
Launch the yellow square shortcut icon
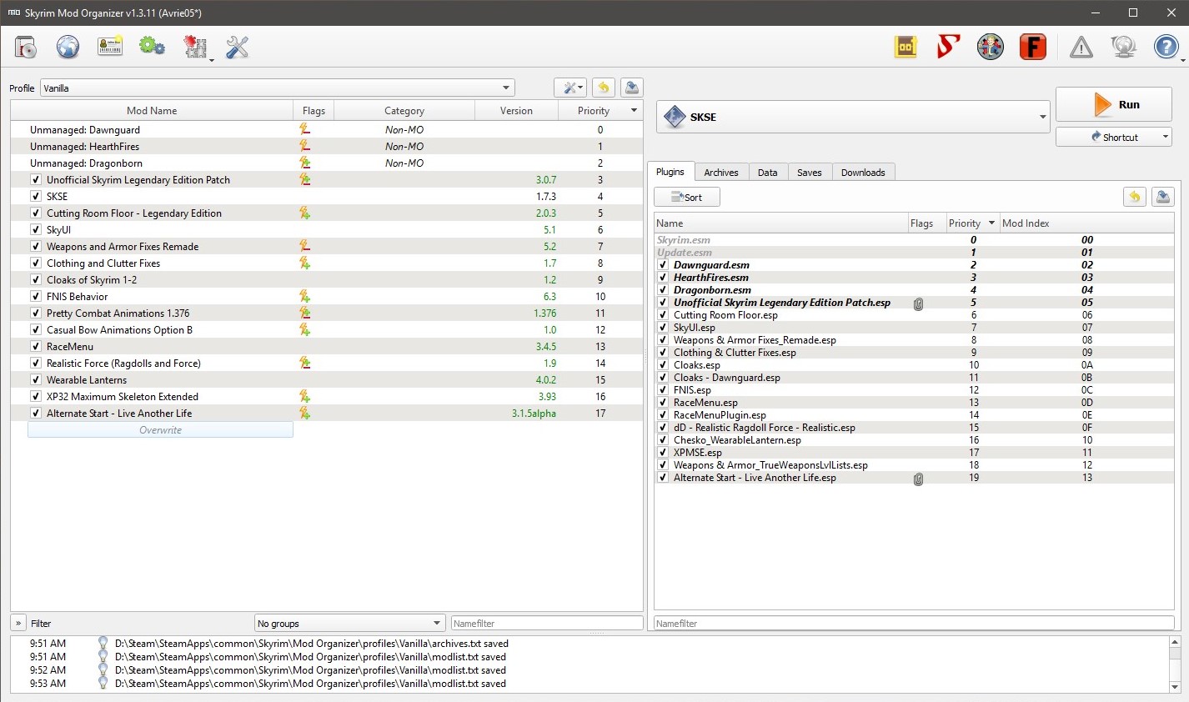pos(906,48)
